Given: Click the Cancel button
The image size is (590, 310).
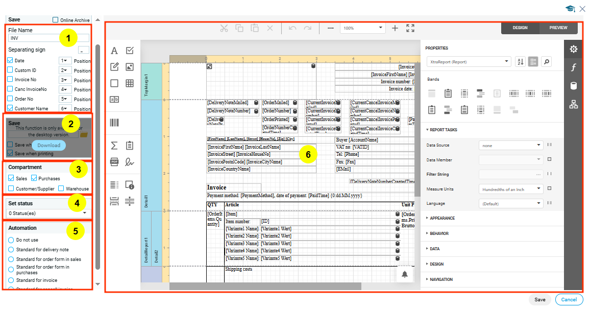Looking at the screenshot, I should [x=569, y=300].
